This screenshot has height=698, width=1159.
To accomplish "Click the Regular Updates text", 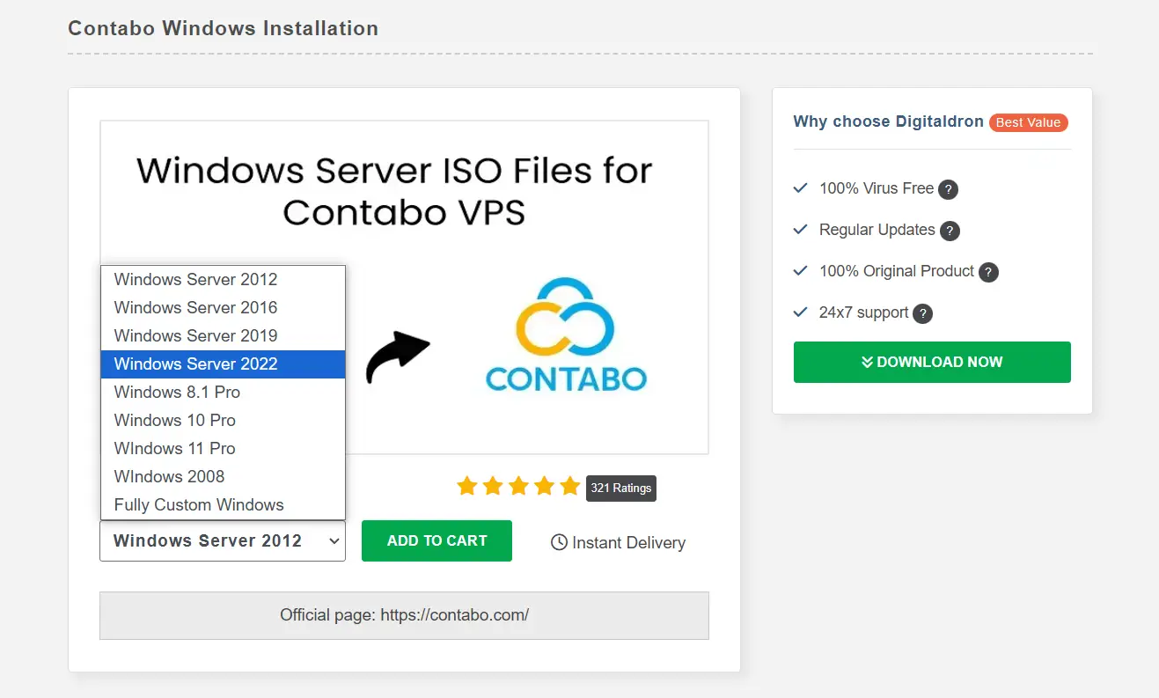I will (x=877, y=230).
